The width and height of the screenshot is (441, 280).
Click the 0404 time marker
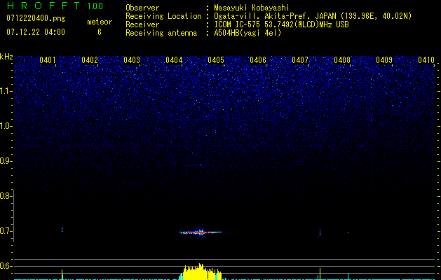point(174,60)
